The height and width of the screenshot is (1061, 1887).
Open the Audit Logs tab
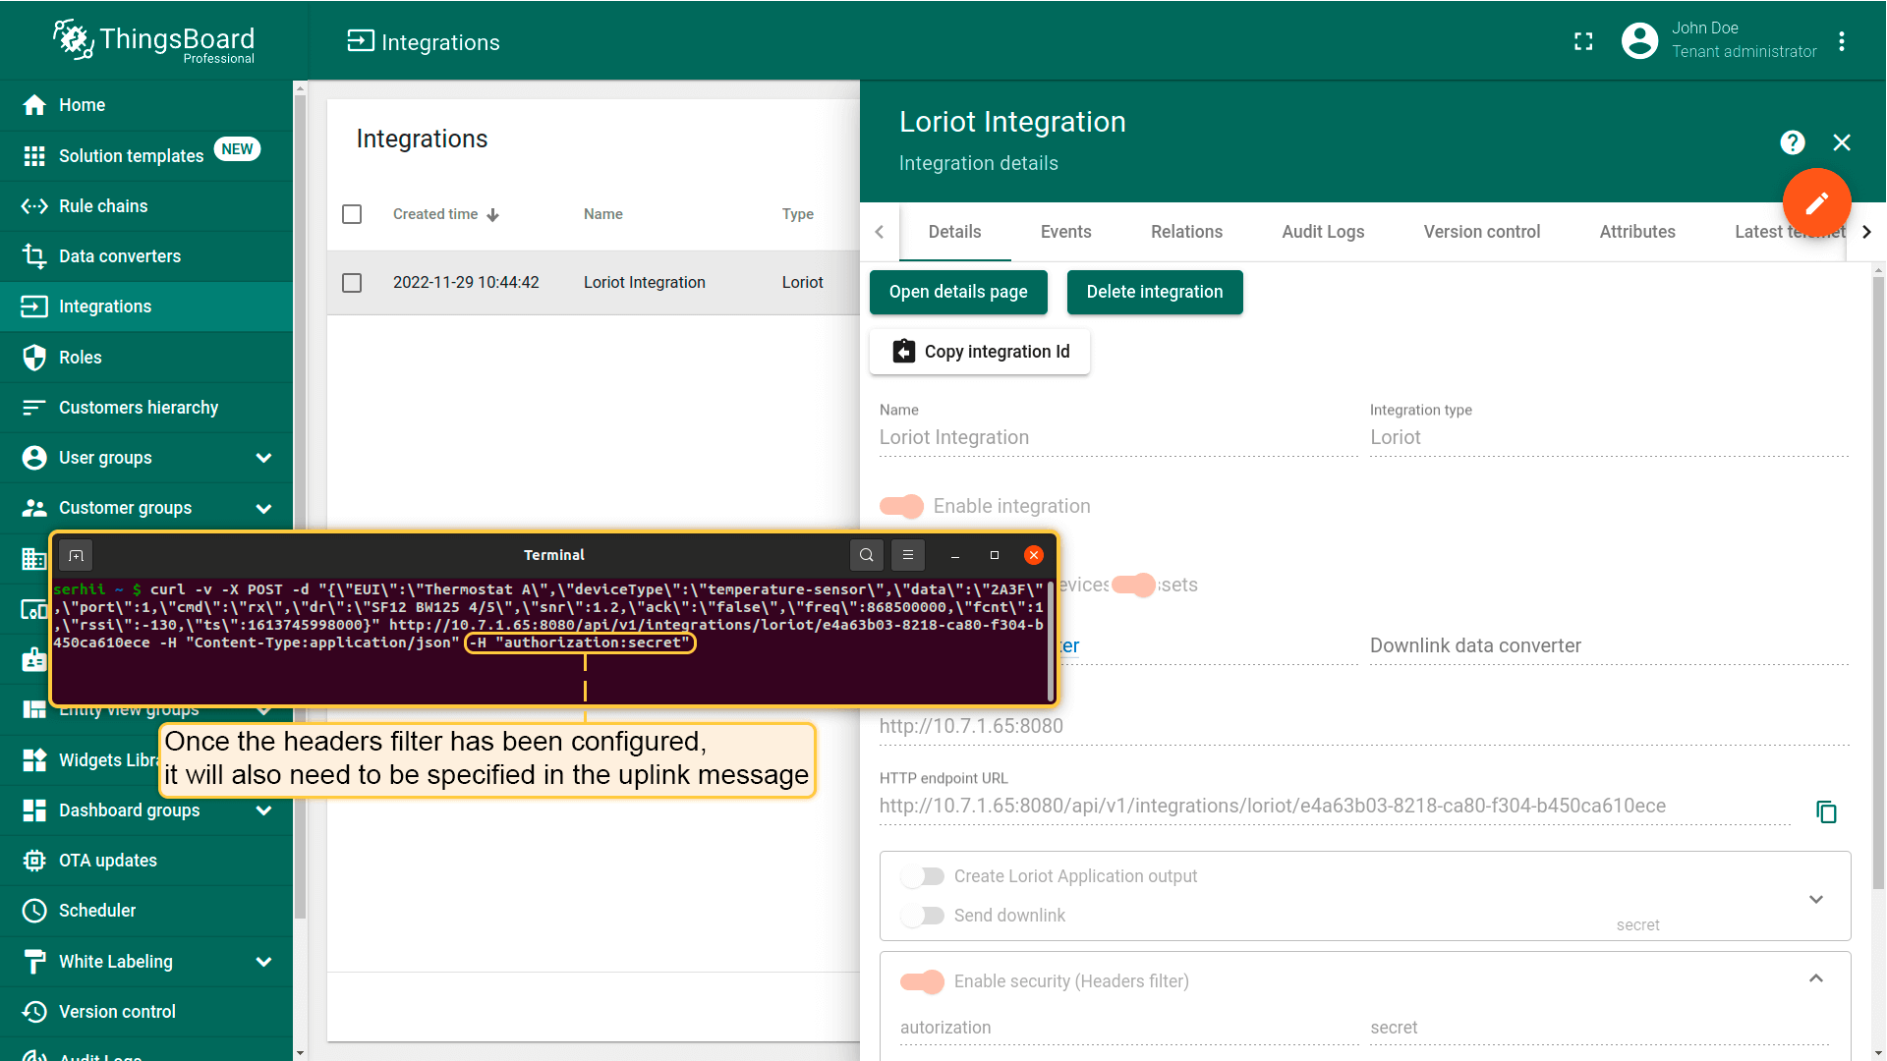click(x=1322, y=232)
